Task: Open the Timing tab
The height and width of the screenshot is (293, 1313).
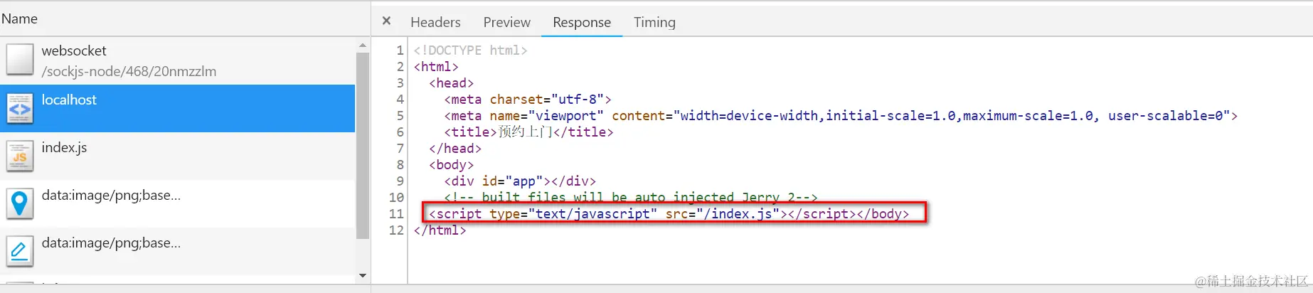Action: coord(654,22)
